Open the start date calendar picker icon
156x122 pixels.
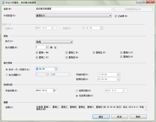coord(55,91)
